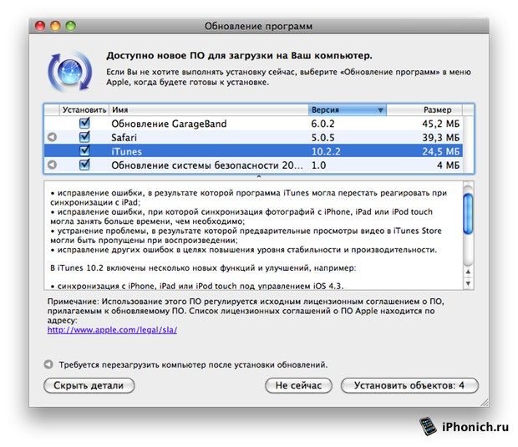The height and width of the screenshot is (447, 518).
Task: Click the Не сейчас button
Action: (x=298, y=385)
